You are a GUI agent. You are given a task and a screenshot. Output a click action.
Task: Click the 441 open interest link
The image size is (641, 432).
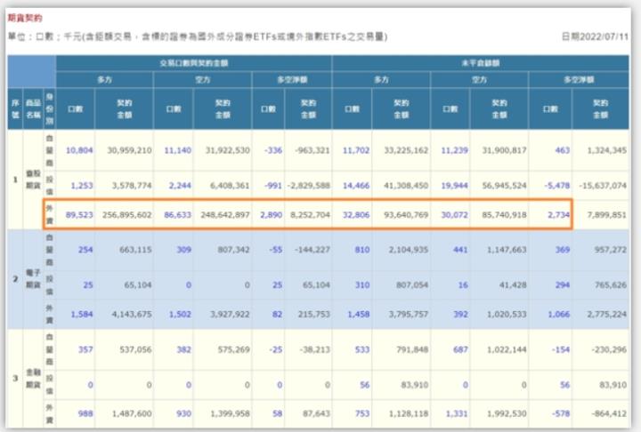tap(460, 250)
